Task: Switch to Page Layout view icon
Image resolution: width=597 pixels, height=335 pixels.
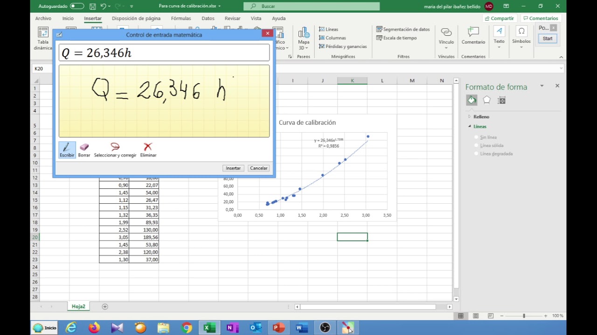Action: click(x=475, y=316)
